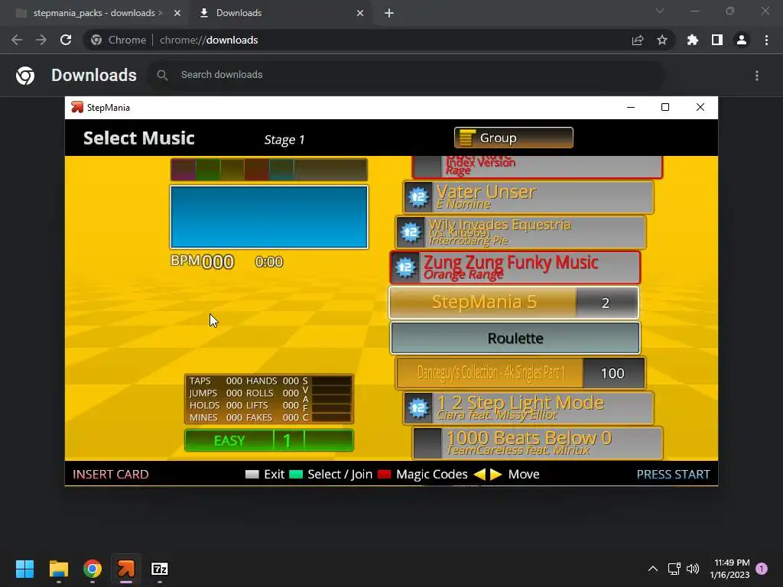Click StepMania taskbar icon
Image resolution: width=783 pixels, height=587 pixels.
coord(126,569)
